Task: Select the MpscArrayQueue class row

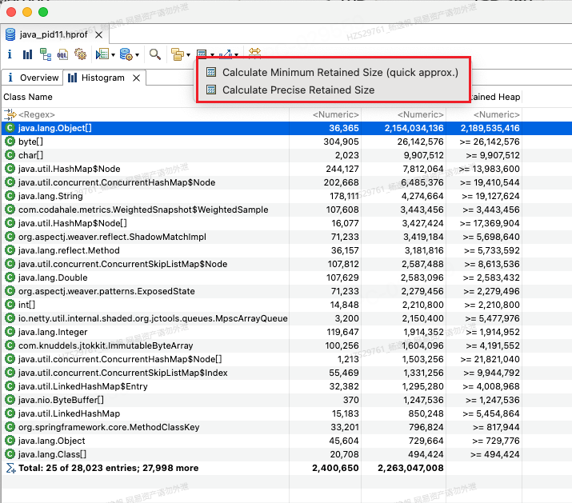Action: (x=286, y=319)
